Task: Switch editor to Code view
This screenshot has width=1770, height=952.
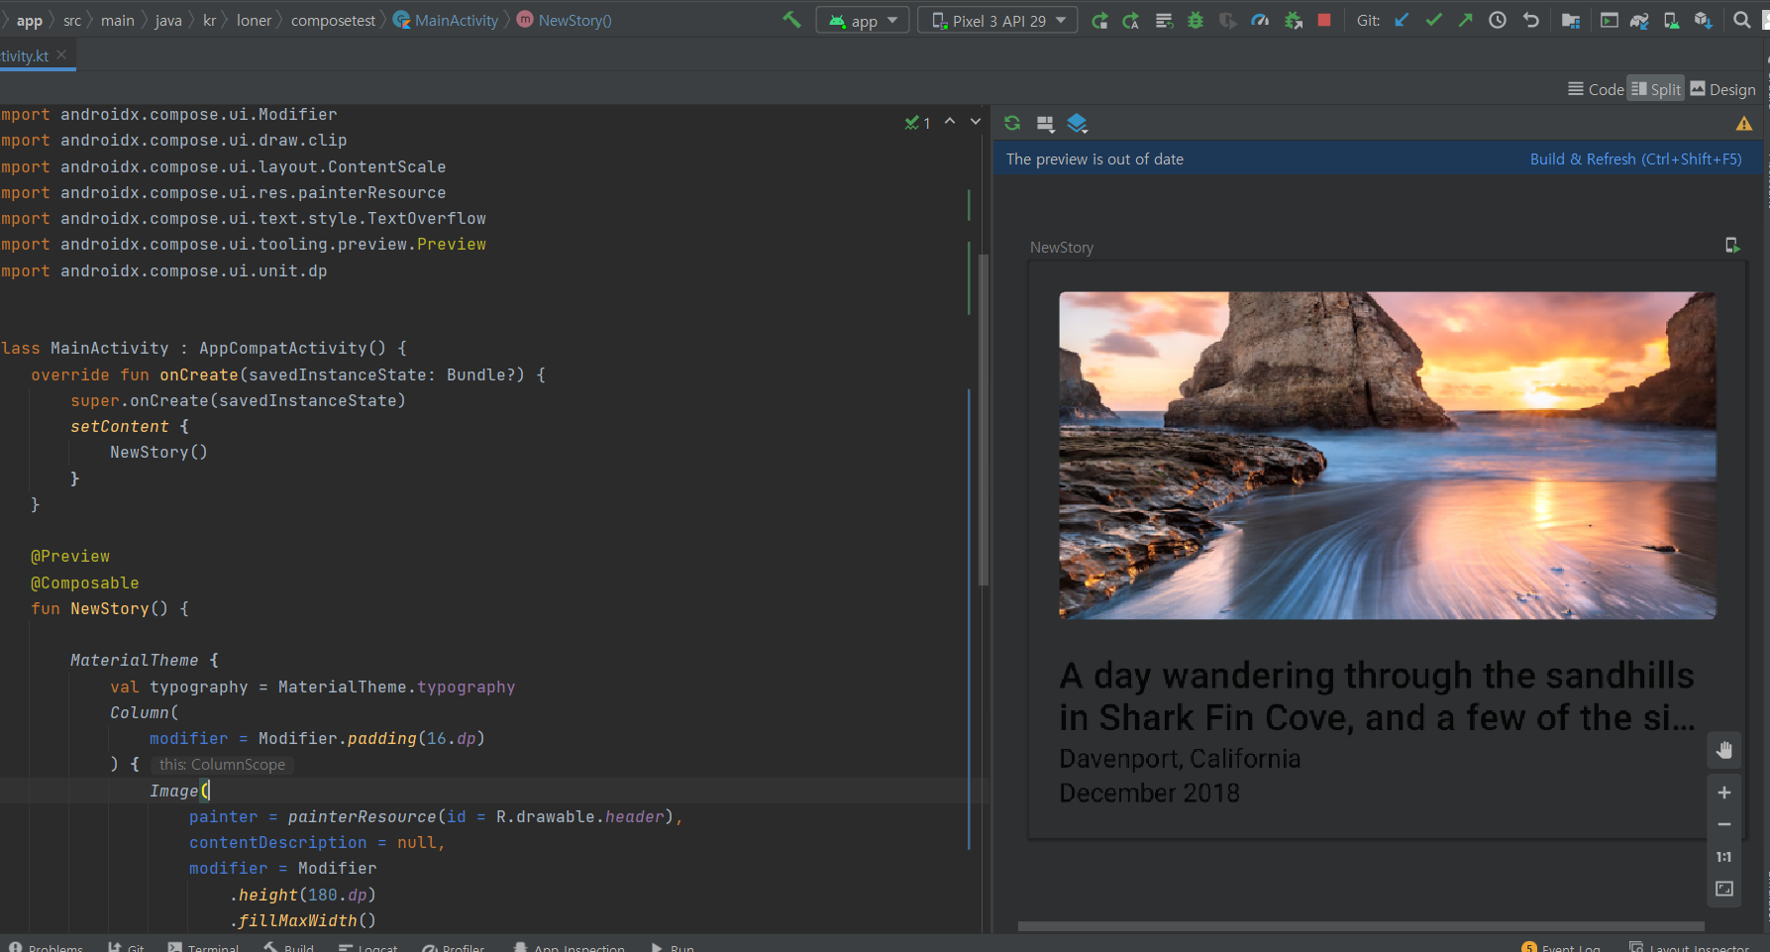Action: [1596, 89]
